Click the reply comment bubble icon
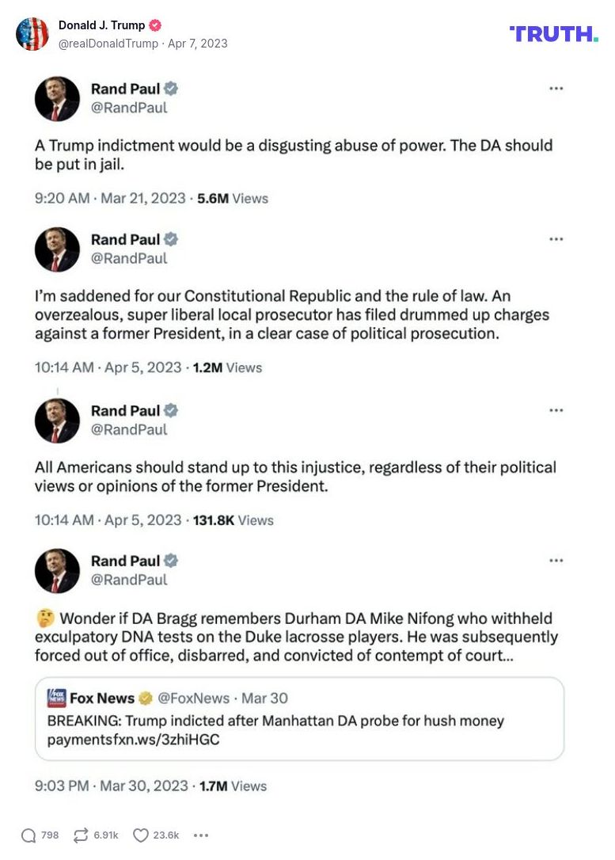This screenshot has width=615, height=860. click(28, 835)
